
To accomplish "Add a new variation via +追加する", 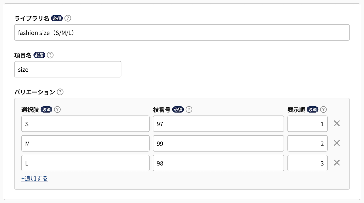I will tap(35, 179).
